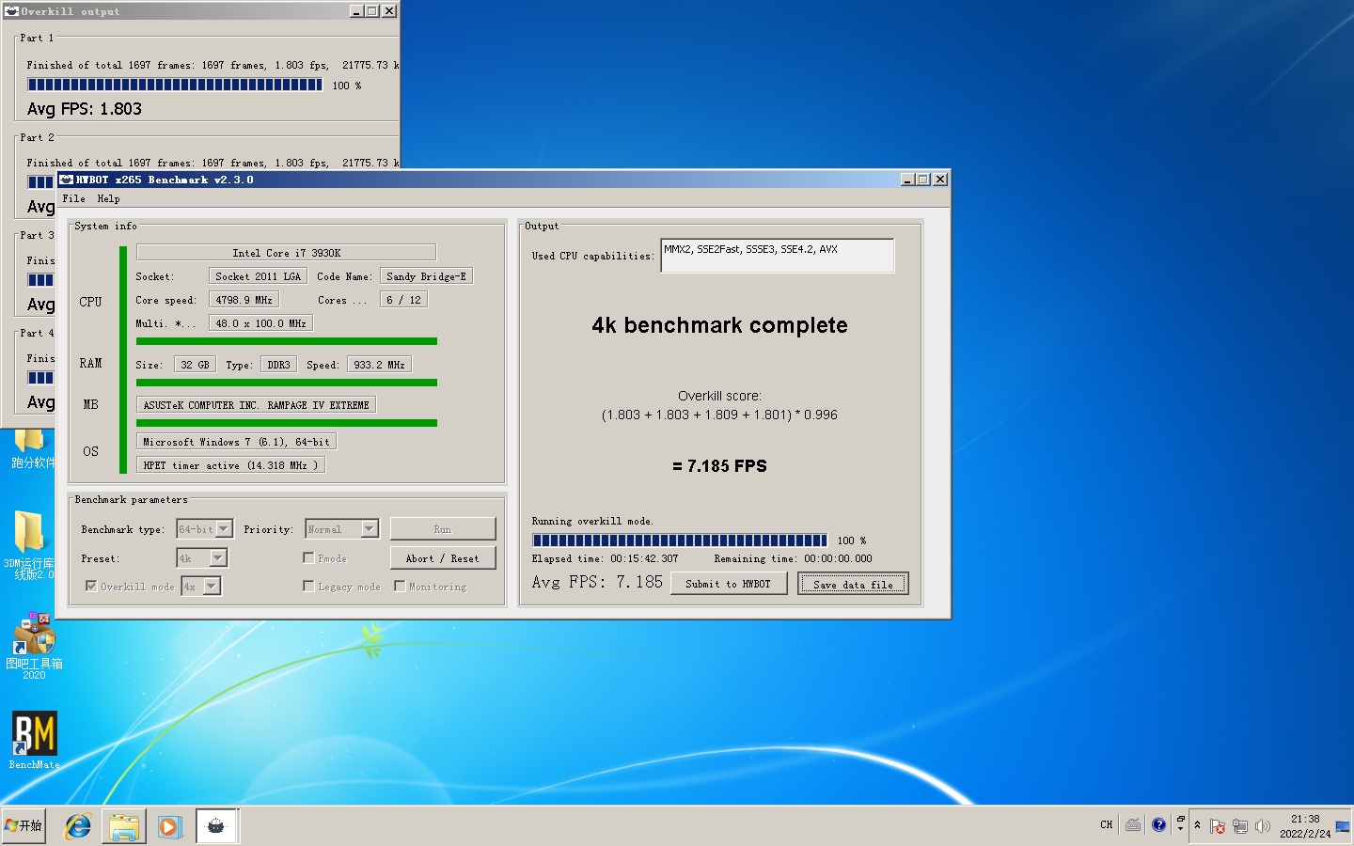Viewport: 1354px width, 846px height.
Task: Select the HWBOT x265 taskbar button
Action: click(x=216, y=826)
